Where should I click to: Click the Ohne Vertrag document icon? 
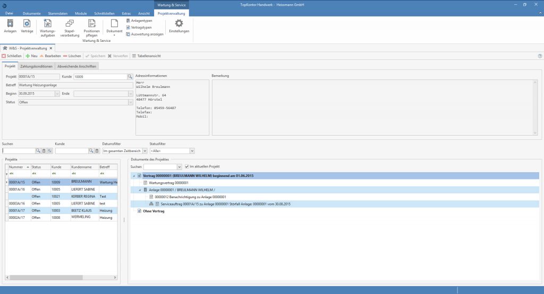click(x=139, y=211)
